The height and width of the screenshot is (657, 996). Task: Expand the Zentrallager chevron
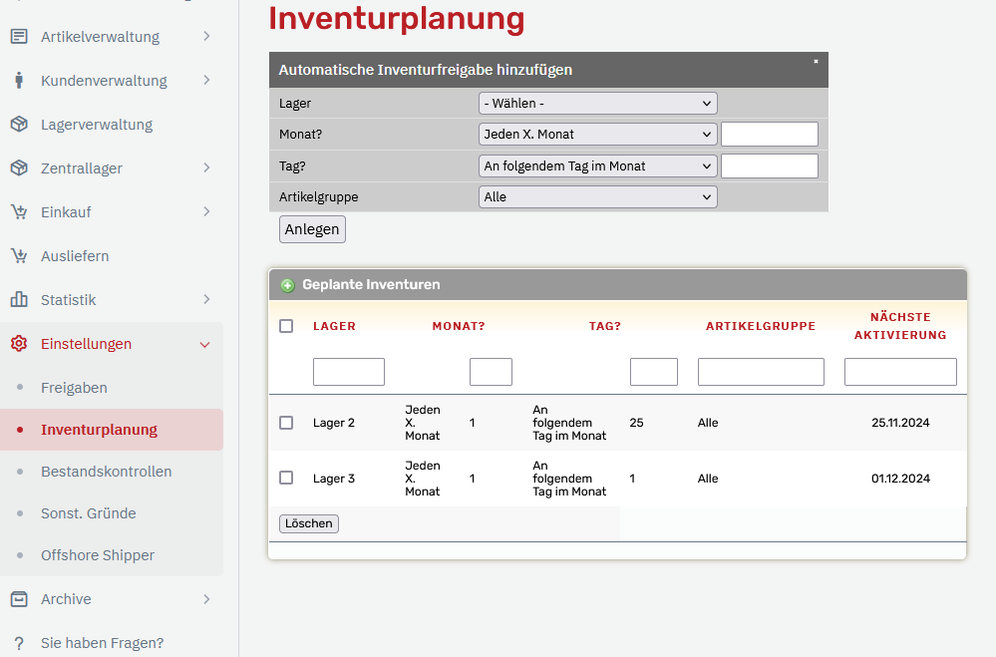(x=206, y=167)
